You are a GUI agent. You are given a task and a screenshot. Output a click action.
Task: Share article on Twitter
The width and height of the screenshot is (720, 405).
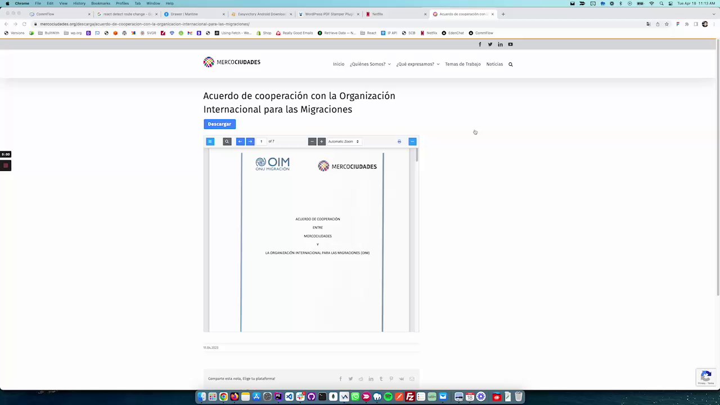tap(350, 379)
